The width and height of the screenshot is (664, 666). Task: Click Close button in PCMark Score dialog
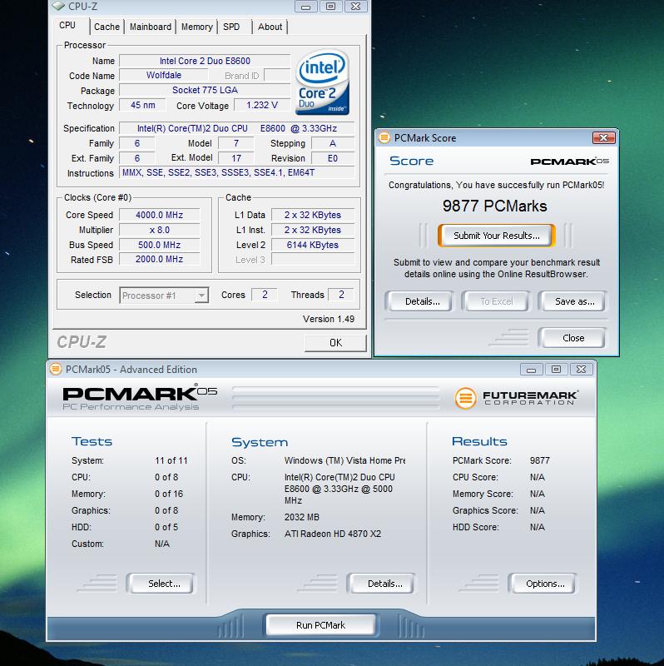pos(572,338)
